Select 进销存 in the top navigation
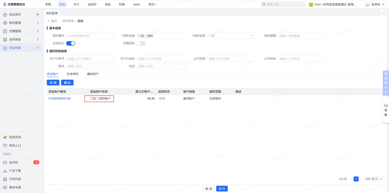 (92, 4)
